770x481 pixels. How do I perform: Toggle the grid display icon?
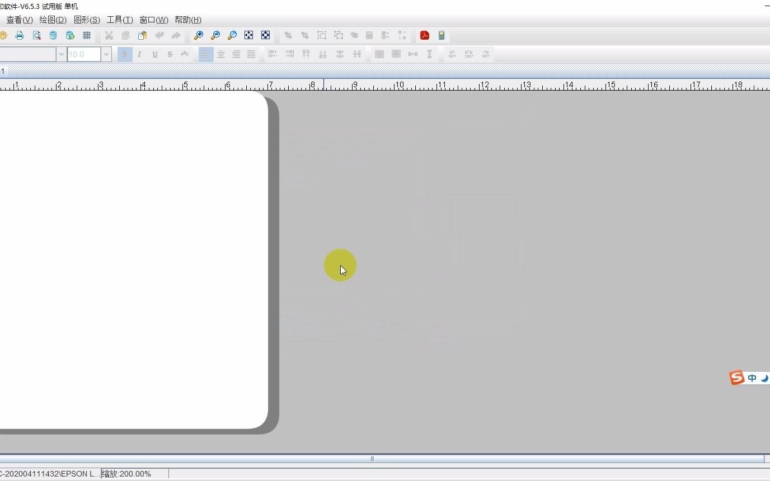tap(87, 35)
